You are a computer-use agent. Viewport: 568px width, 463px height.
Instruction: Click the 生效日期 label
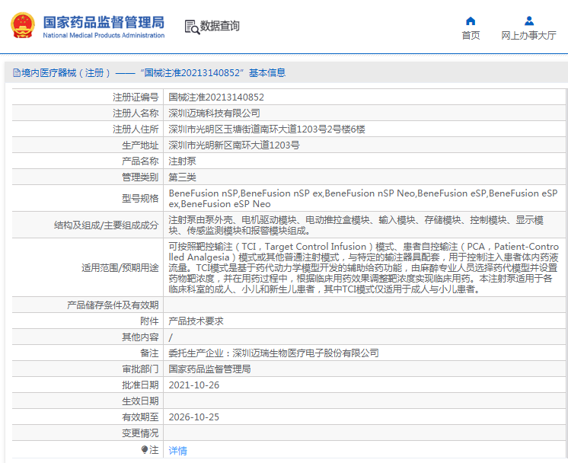coord(140,401)
